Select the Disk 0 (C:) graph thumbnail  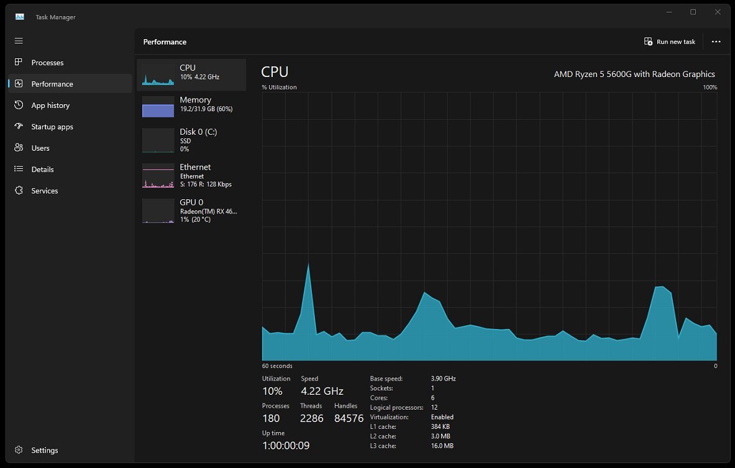point(158,140)
